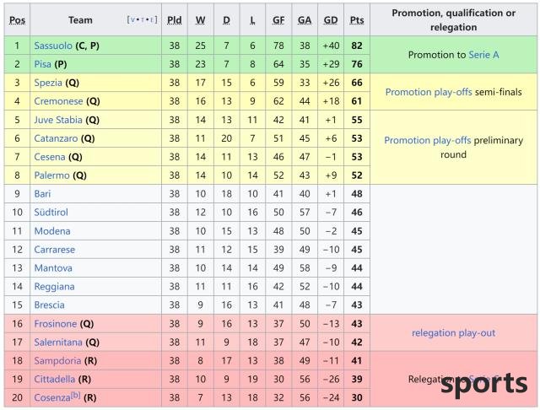Click the Pisa team link
Image resolution: width=540 pixels, height=410 pixels.
coord(43,64)
